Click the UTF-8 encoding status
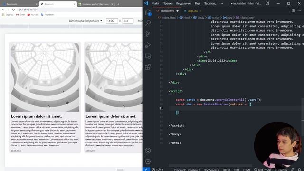This screenshot has height=171, width=304. pyautogui.click(x=226, y=170)
